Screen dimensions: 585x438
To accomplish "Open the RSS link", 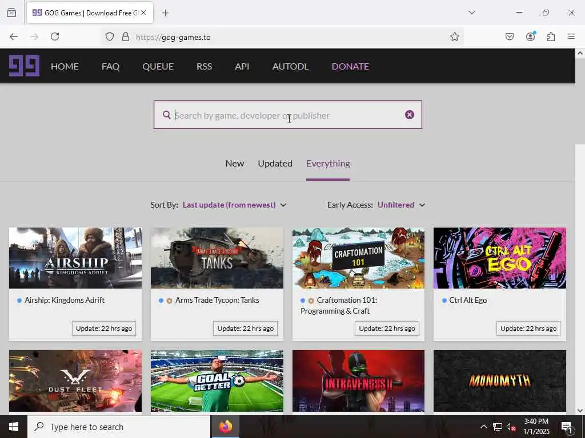I will coord(204,66).
